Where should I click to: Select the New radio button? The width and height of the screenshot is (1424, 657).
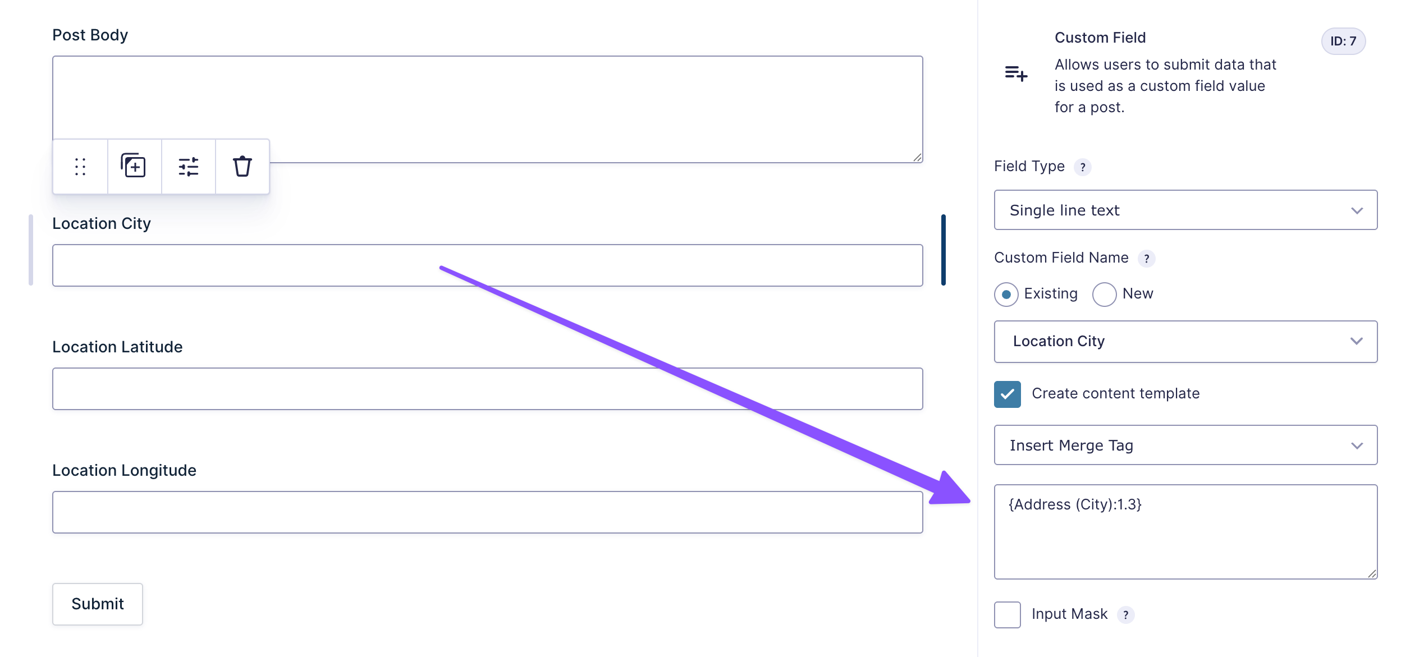pos(1104,295)
